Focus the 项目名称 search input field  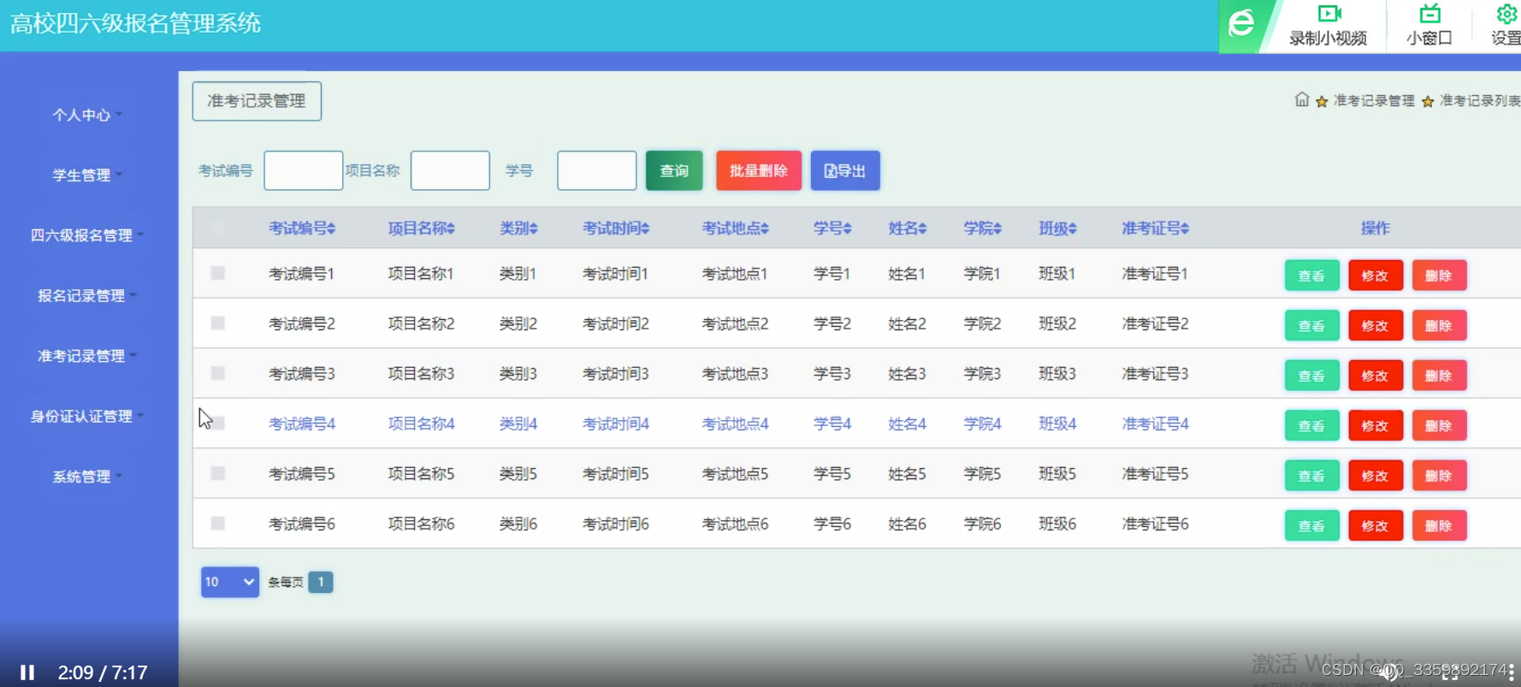[x=450, y=170]
